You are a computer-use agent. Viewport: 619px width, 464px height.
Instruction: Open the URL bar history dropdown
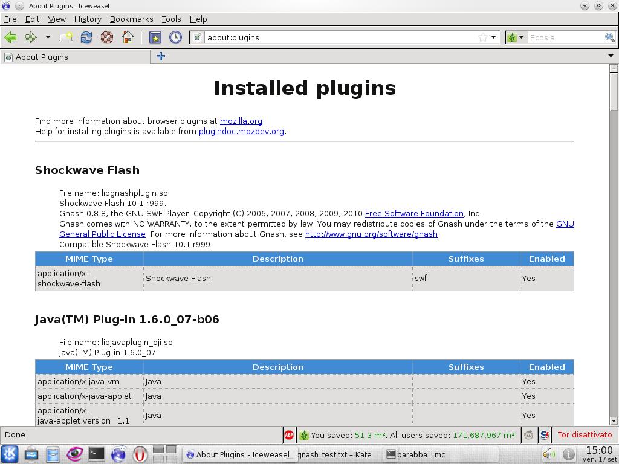493,37
